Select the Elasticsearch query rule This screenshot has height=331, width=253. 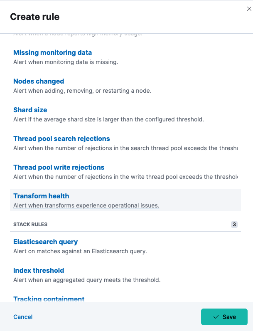(46, 242)
